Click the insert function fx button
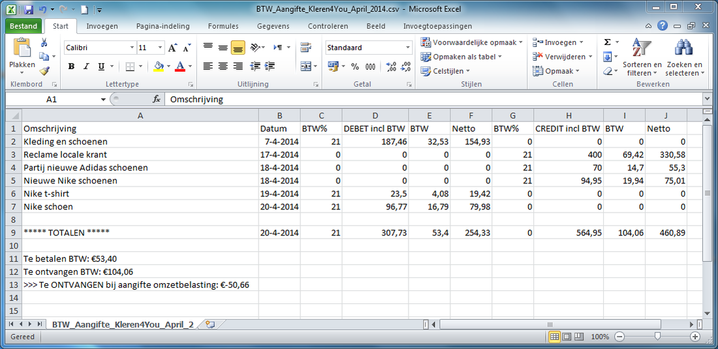This screenshot has width=718, height=349. [x=156, y=99]
